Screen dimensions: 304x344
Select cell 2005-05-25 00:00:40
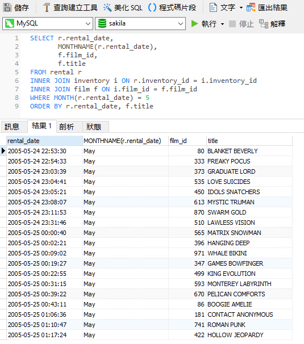[44, 233]
